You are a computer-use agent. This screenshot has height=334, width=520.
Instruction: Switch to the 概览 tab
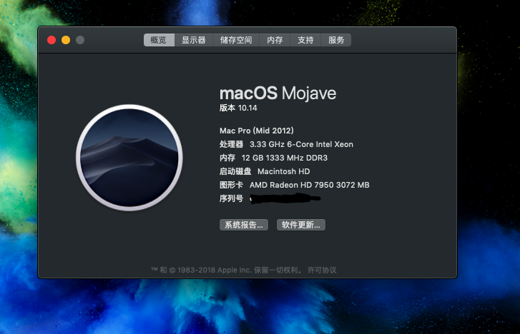159,40
